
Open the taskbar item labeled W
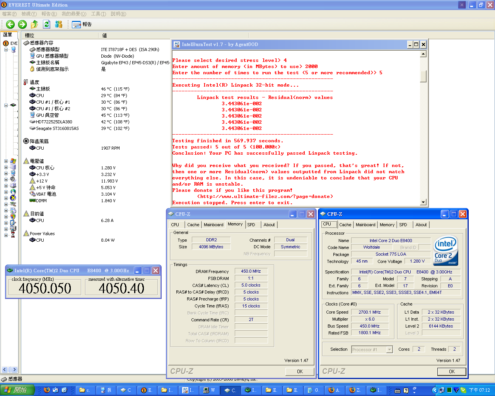(209, 390)
